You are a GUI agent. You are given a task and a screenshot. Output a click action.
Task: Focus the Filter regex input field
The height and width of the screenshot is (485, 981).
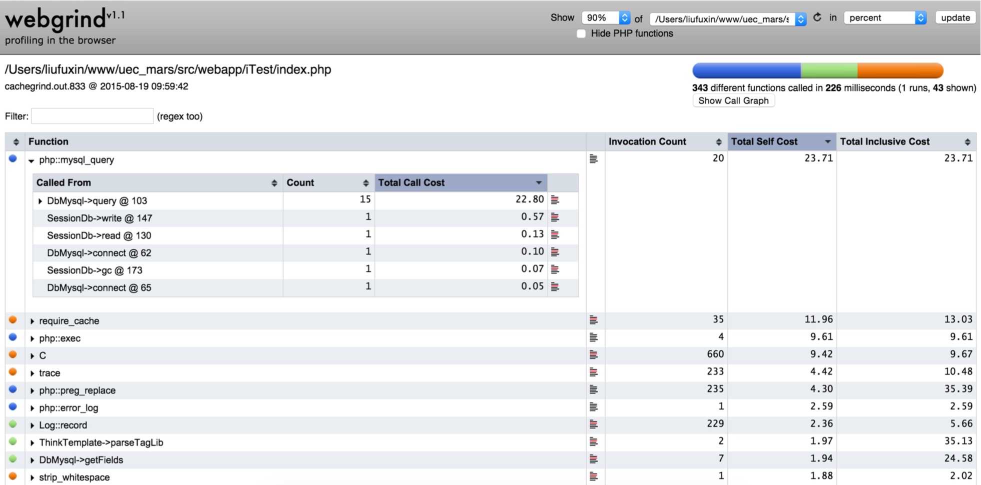click(92, 116)
